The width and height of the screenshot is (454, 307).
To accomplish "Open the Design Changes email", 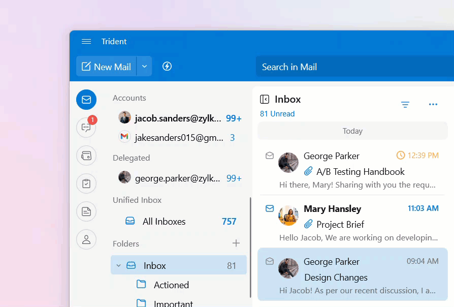I will (x=352, y=274).
